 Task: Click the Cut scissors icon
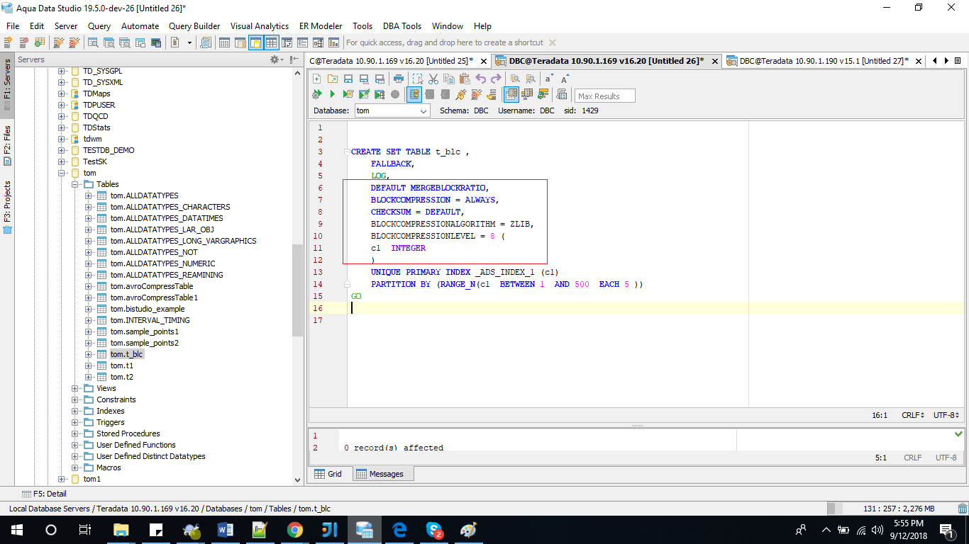[433, 79]
